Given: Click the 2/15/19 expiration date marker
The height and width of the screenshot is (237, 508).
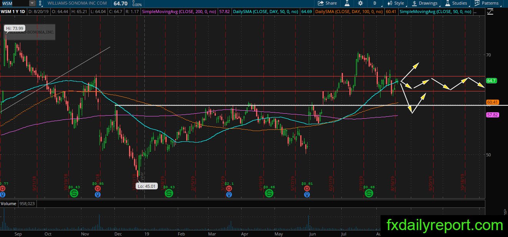Looking at the screenshot, I should pyautogui.click(x=192, y=184).
